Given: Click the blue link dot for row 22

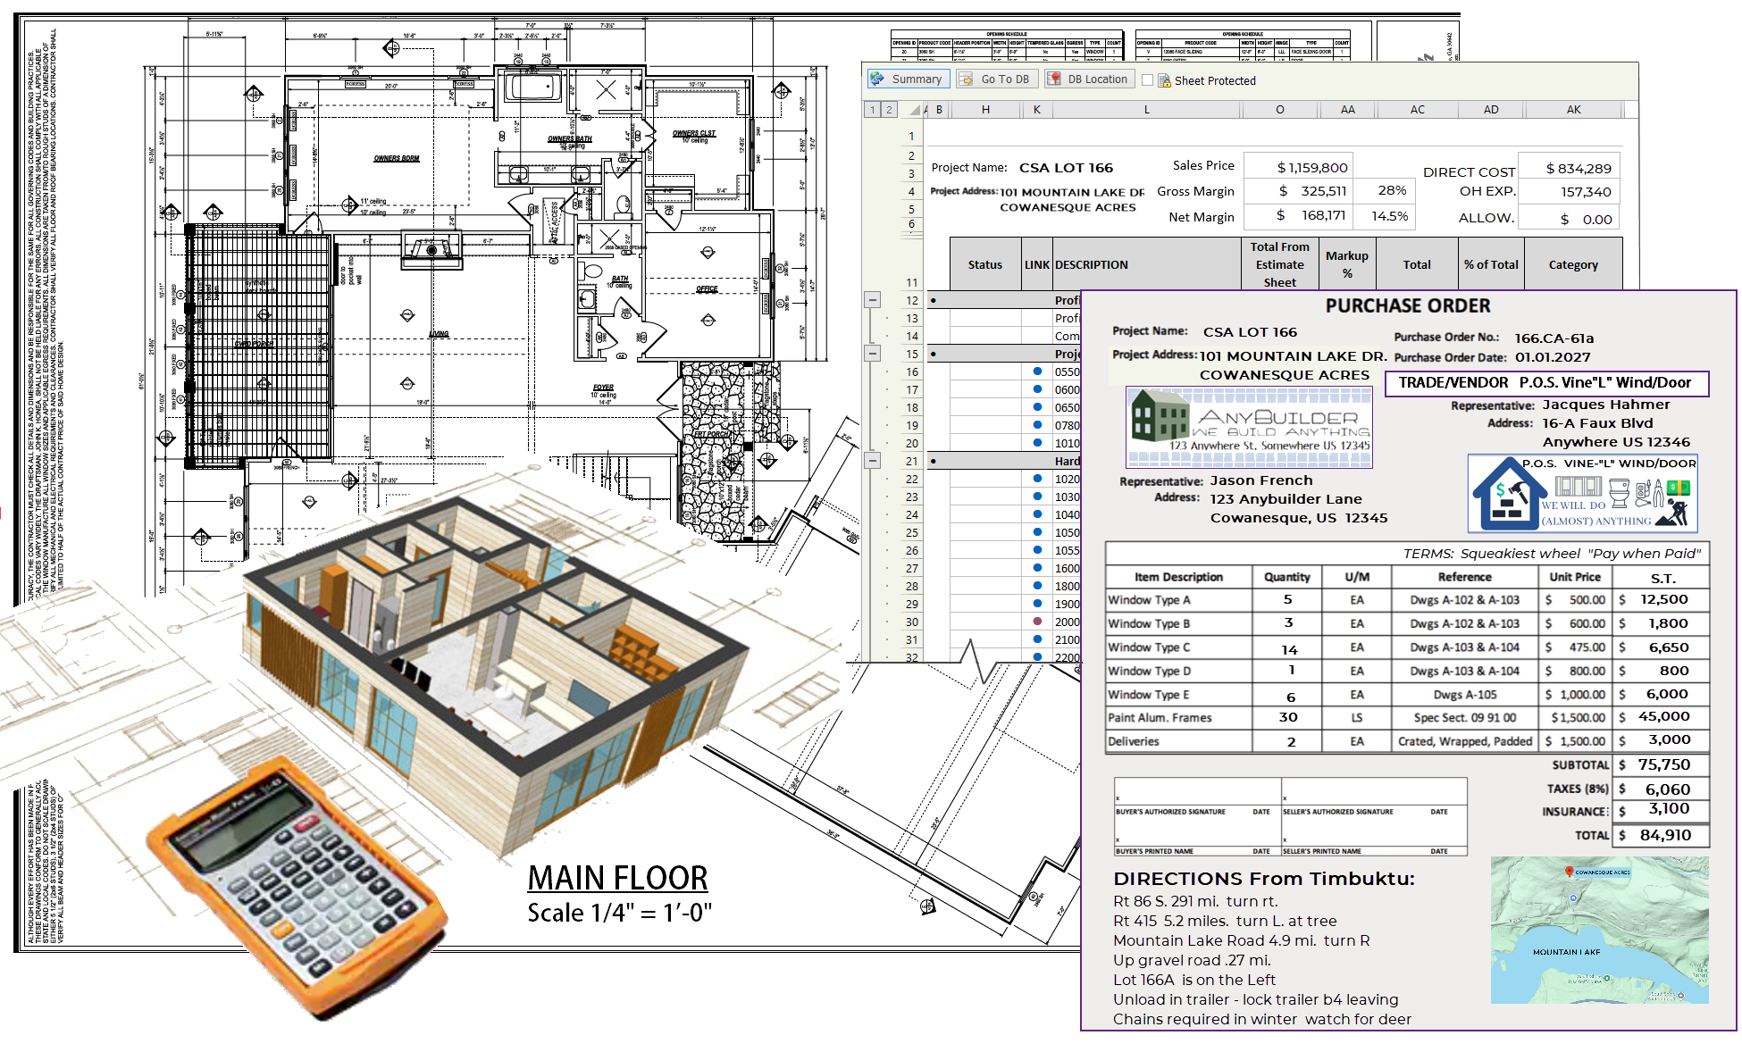Looking at the screenshot, I should [1037, 479].
